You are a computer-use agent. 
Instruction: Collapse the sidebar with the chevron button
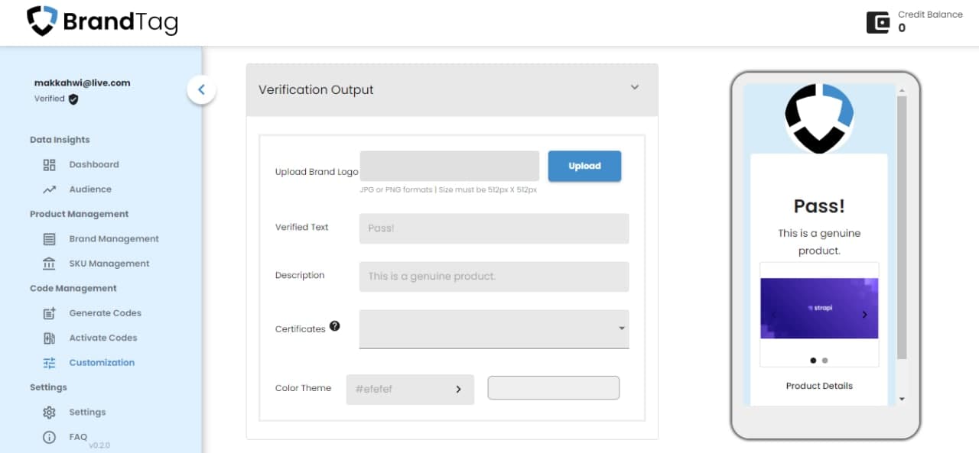click(x=201, y=89)
